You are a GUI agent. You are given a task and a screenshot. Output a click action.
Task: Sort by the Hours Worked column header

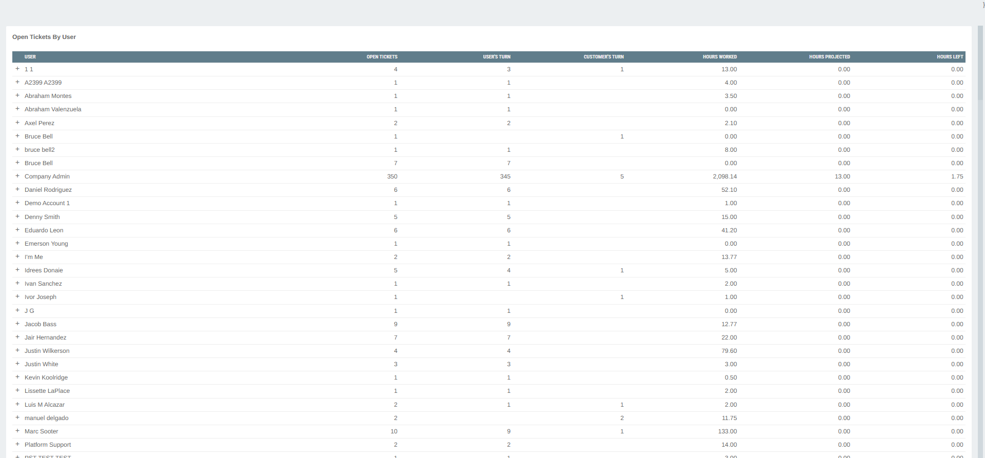click(x=719, y=57)
